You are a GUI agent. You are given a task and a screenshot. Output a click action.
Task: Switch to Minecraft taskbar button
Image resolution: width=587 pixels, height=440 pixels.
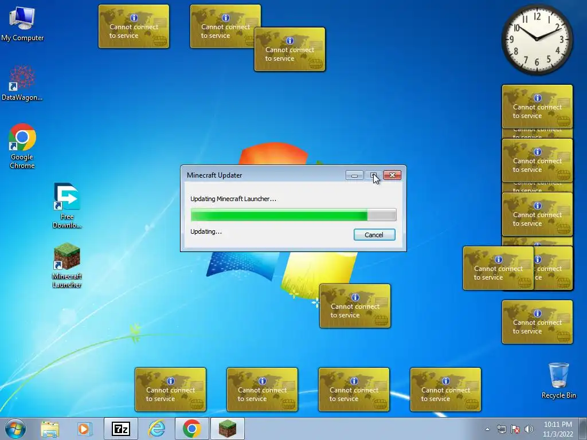click(227, 429)
